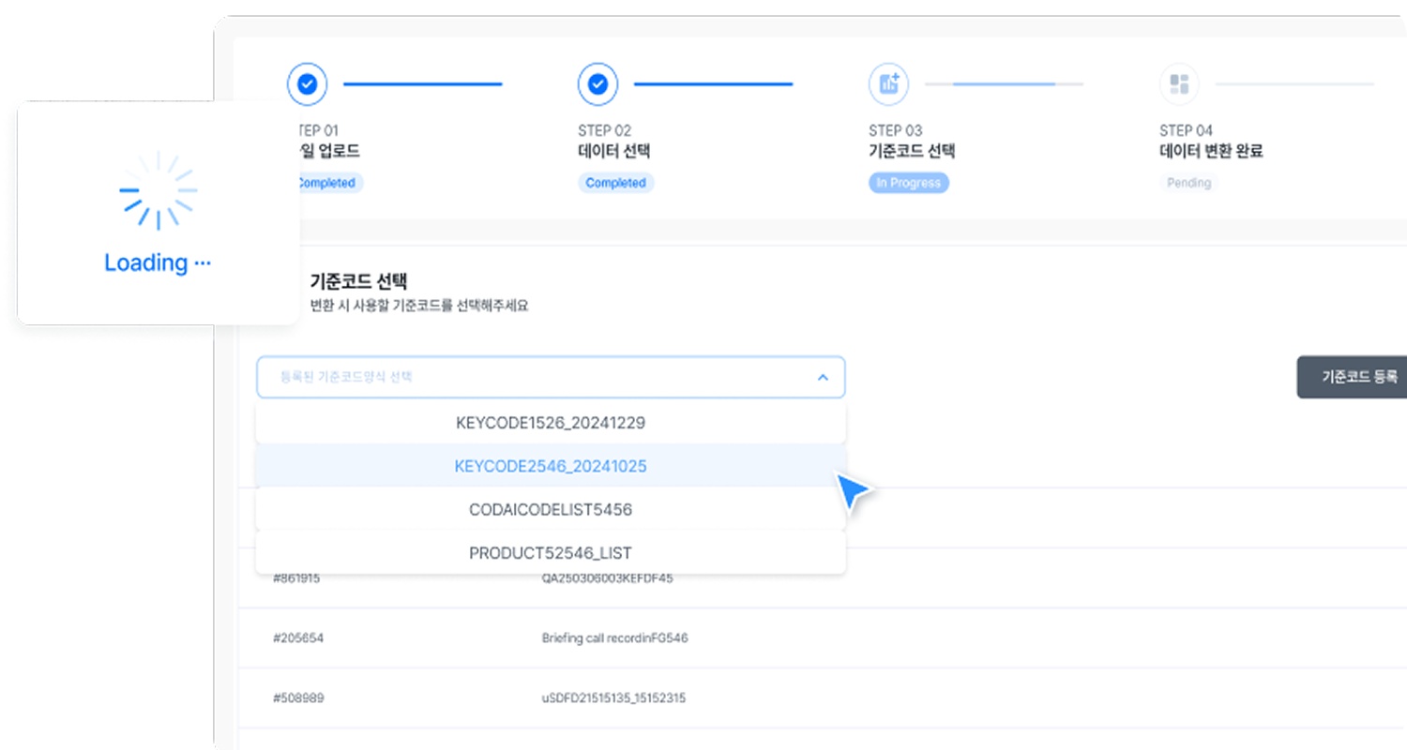Viewport: 1407px width, 750px height.
Task: Click Step 02 Completed badge
Action: [615, 183]
